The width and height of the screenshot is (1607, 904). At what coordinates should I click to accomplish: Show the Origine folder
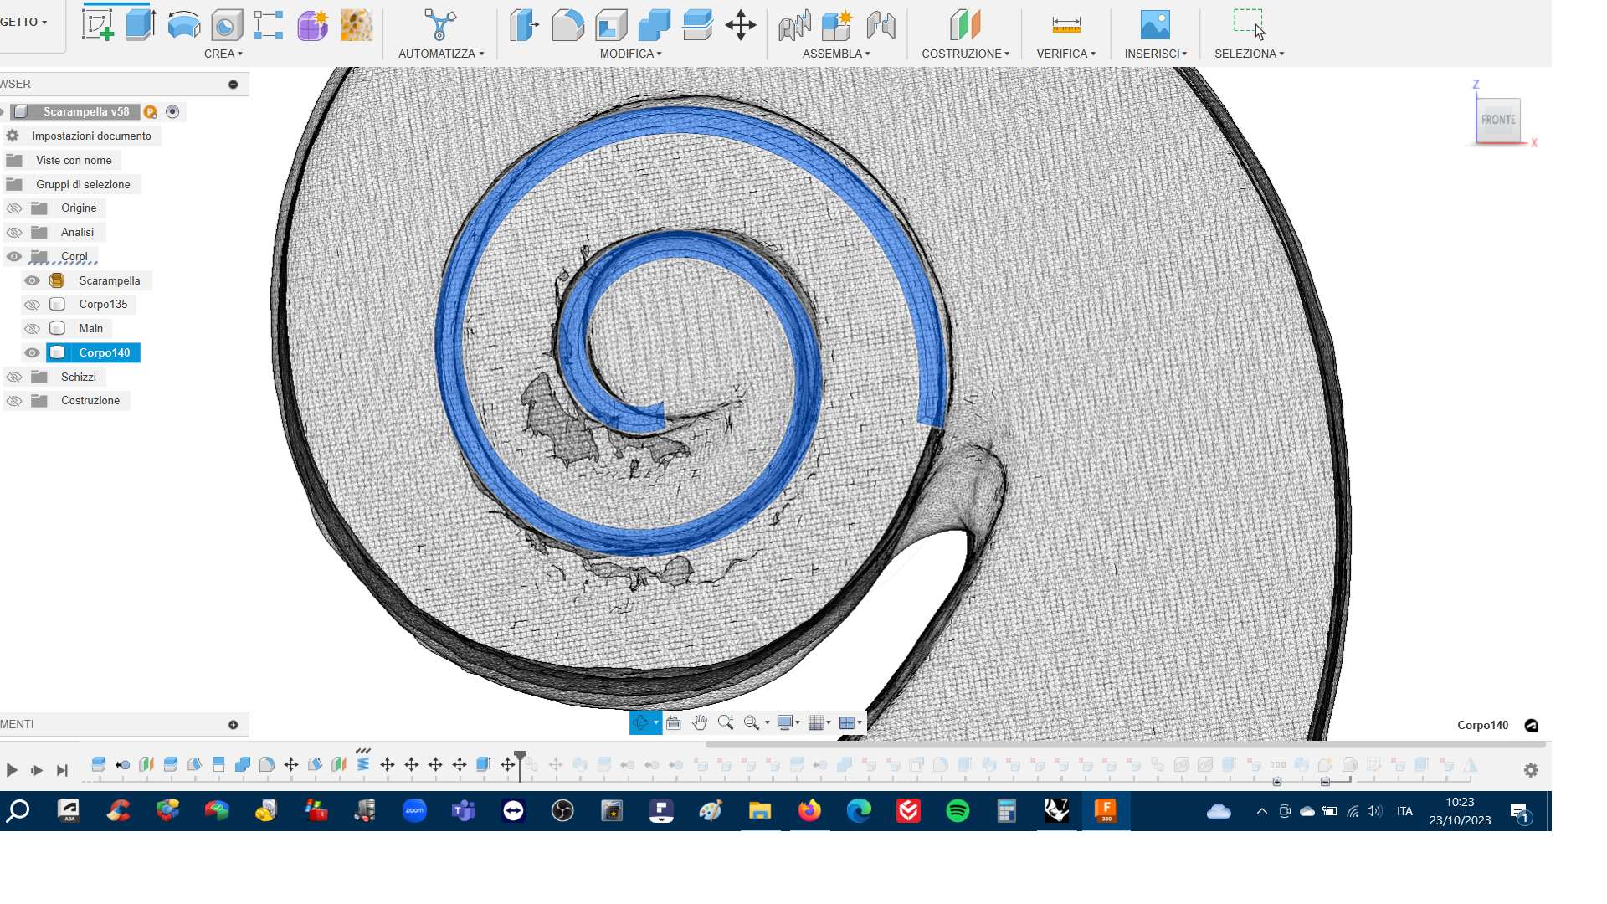tap(14, 208)
